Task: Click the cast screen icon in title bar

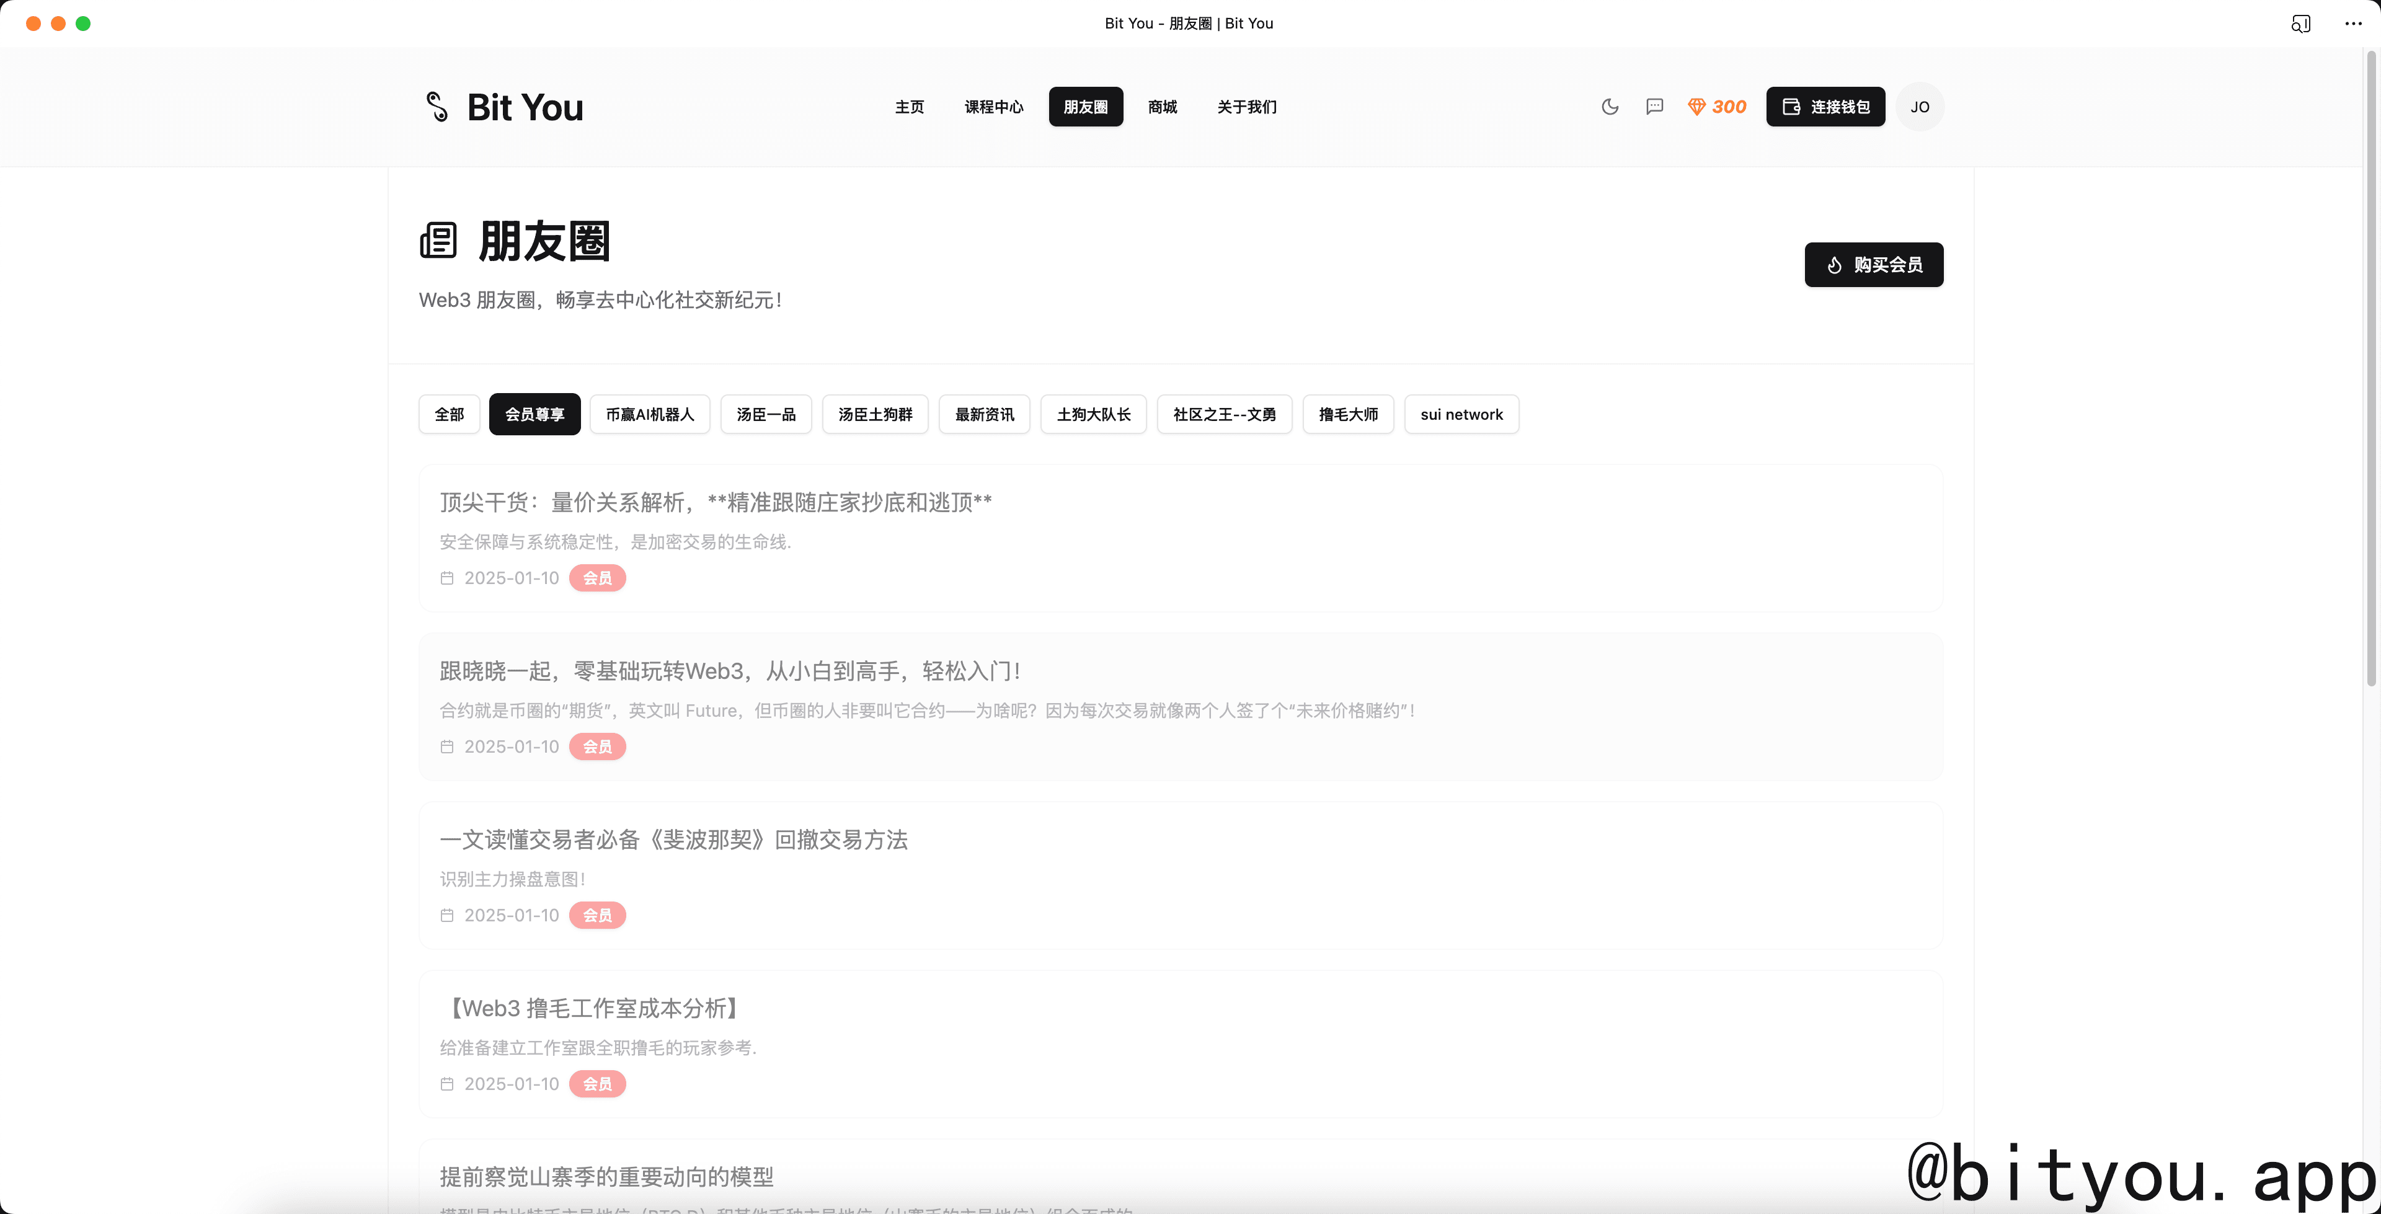Action: [x=2300, y=23]
